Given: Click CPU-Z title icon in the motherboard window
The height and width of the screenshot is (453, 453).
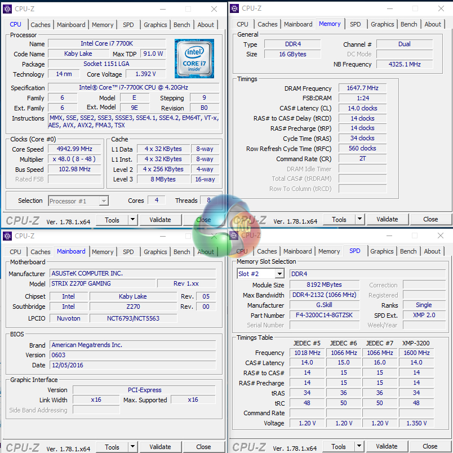Looking at the screenshot, I should tap(8, 236).
